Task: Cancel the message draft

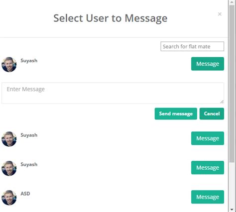Action: coord(212,114)
